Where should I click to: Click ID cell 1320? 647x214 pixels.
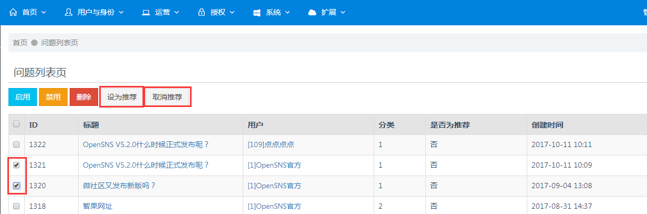[x=37, y=186]
